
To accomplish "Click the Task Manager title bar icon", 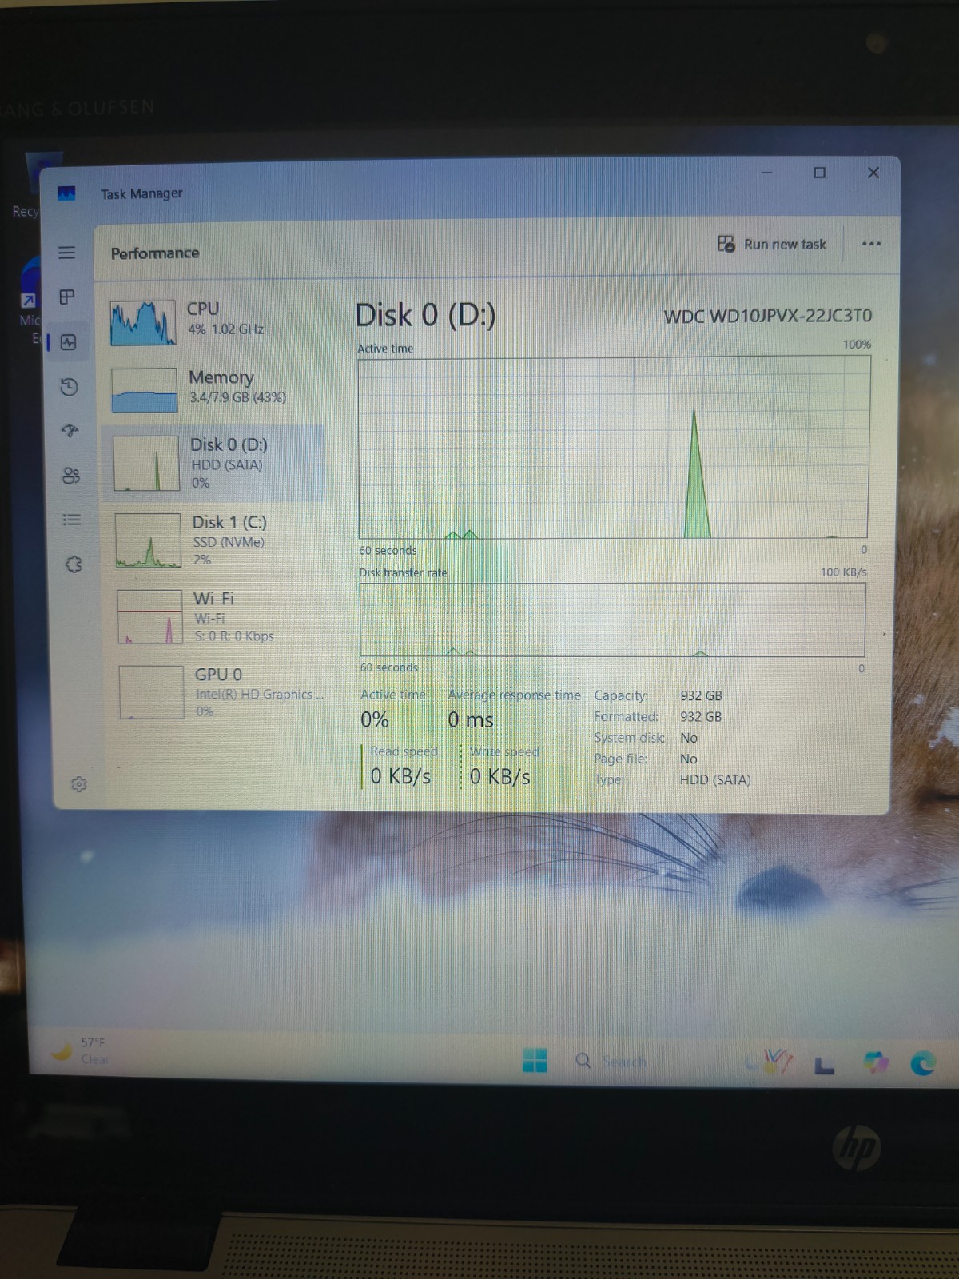I will (x=66, y=193).
